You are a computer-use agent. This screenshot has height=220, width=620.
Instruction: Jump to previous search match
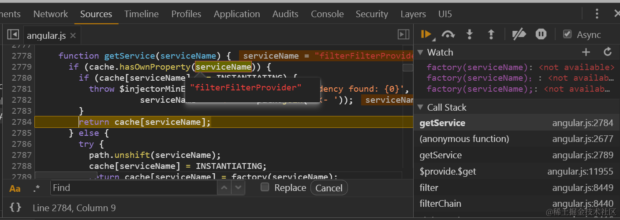[224, 188]
